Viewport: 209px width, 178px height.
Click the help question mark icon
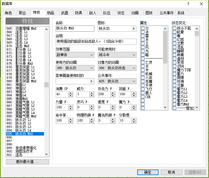[x=188, y=4]
